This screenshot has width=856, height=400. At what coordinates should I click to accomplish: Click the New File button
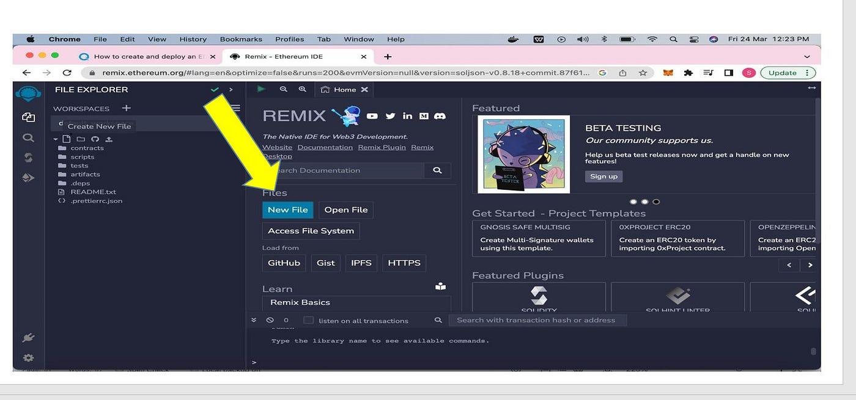287,209
